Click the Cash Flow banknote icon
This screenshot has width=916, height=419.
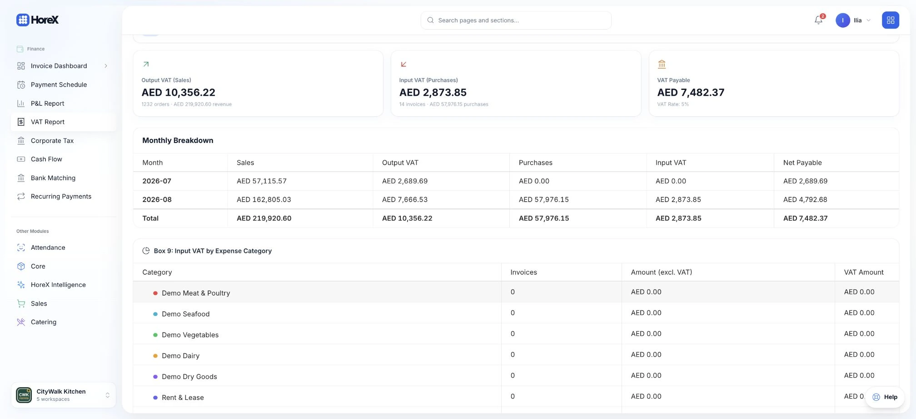click(21, 159)
